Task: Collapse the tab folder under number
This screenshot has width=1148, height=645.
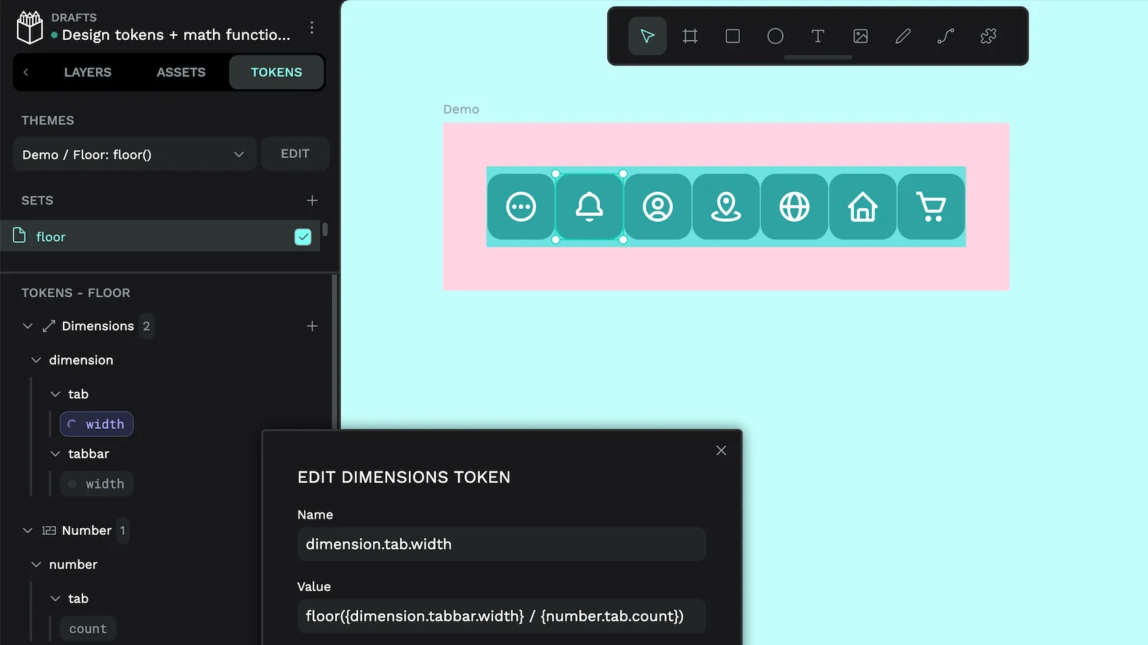Action: pyautogui.click(x=55, y=598)
